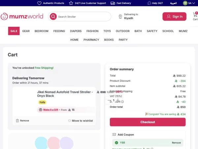The width and height of the screenshot is (198, 149).
Task: Click the magnifier search icon
Action: (x=53, y=17)
